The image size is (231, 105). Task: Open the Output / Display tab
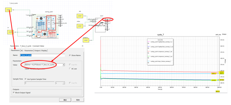(x=40, y=51)
